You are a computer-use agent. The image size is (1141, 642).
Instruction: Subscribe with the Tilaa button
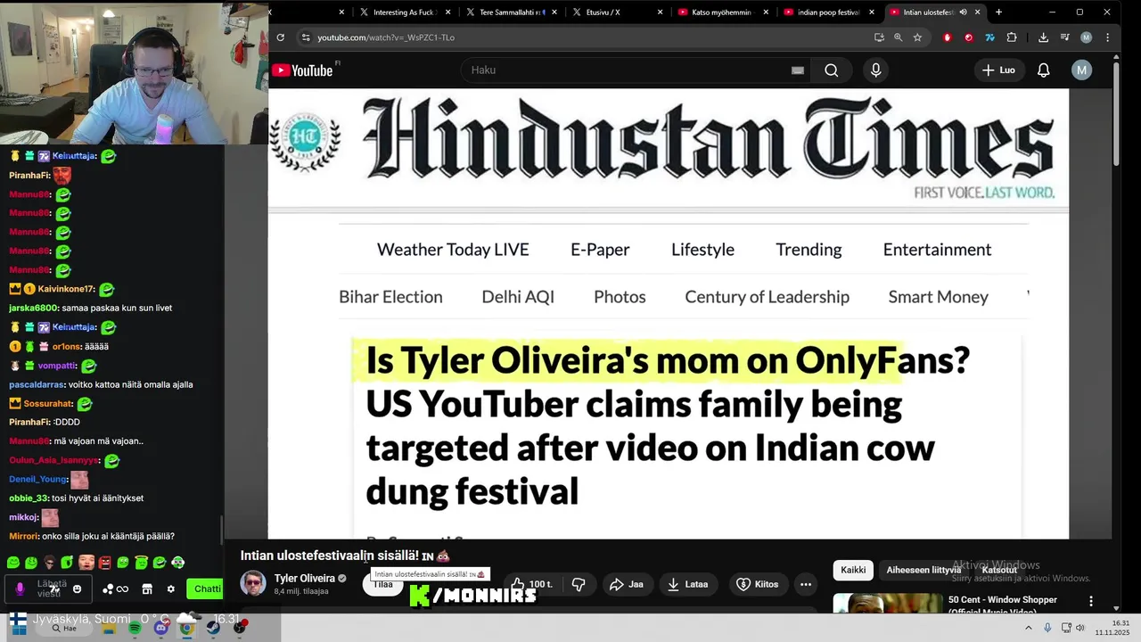coord(383,585)
